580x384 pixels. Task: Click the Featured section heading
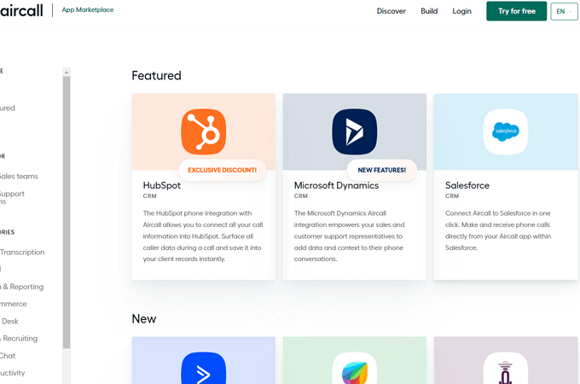coord(156,76)
